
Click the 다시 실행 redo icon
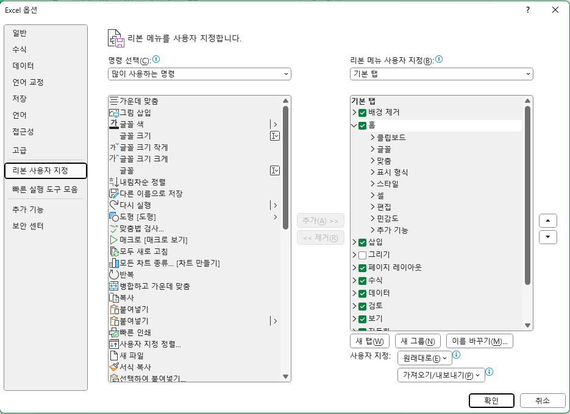pos(114,205)
